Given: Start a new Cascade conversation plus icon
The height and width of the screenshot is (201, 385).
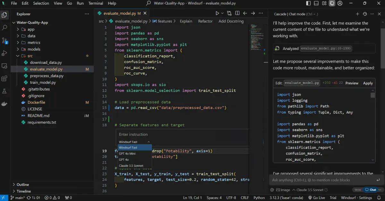Looking at the screenshot, I should click(x=358, y=14).
